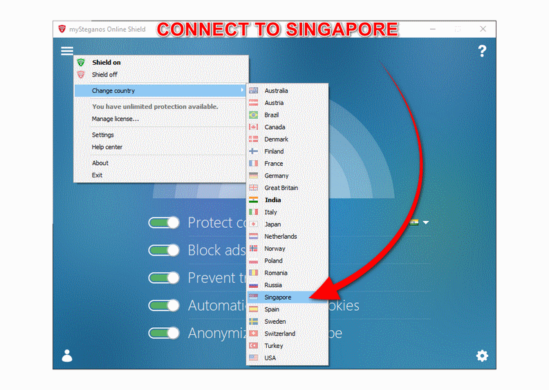Click the mySteganos shield logo in title bar

pos(62,29)
